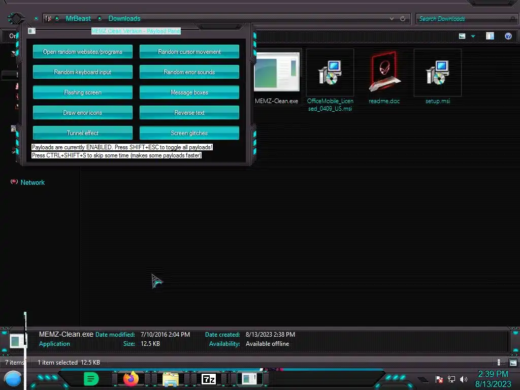Click the CTRL+SHIFT+S skip time notice

[x=116, y=155]
